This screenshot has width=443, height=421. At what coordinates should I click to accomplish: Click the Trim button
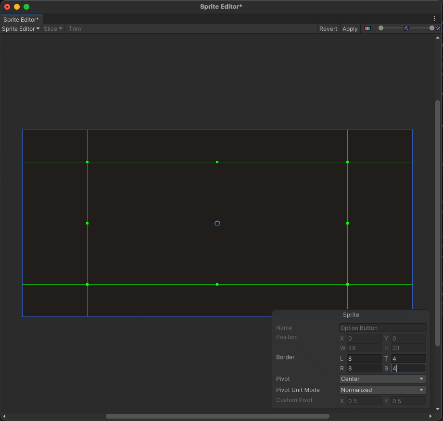(75, 28)
